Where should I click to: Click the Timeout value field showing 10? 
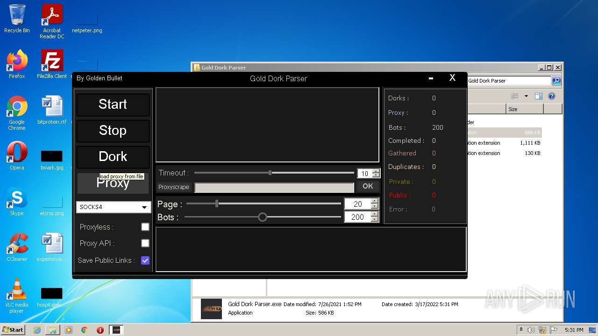point(365,174)
